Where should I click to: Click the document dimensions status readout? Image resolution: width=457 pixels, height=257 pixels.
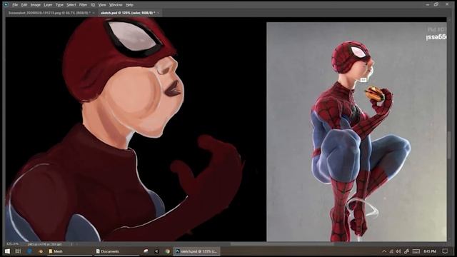(44, 244)
